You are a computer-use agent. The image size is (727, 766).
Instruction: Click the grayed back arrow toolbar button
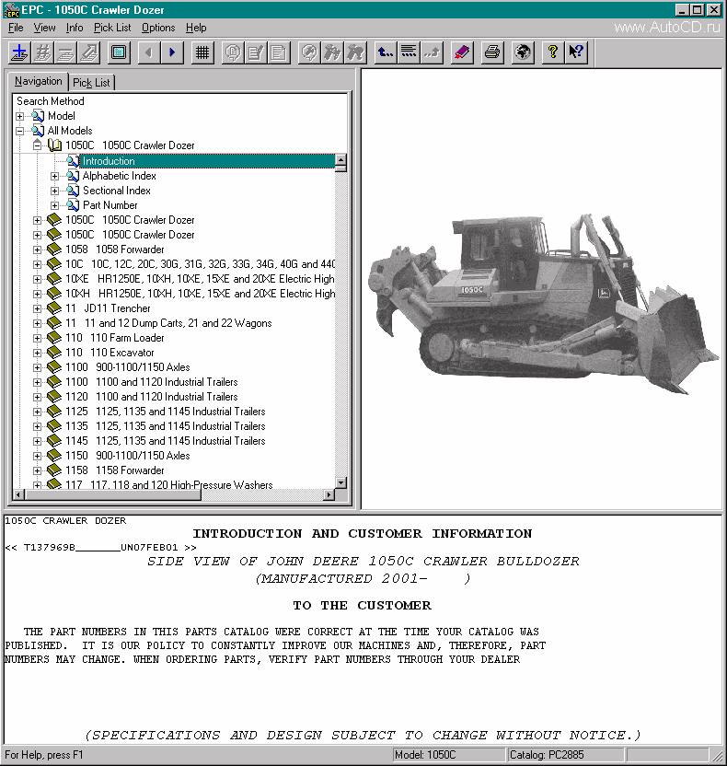coord(149,52)
